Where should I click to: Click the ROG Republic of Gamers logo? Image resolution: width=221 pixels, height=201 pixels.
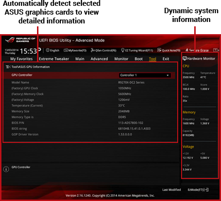click(x=20, y=40)
